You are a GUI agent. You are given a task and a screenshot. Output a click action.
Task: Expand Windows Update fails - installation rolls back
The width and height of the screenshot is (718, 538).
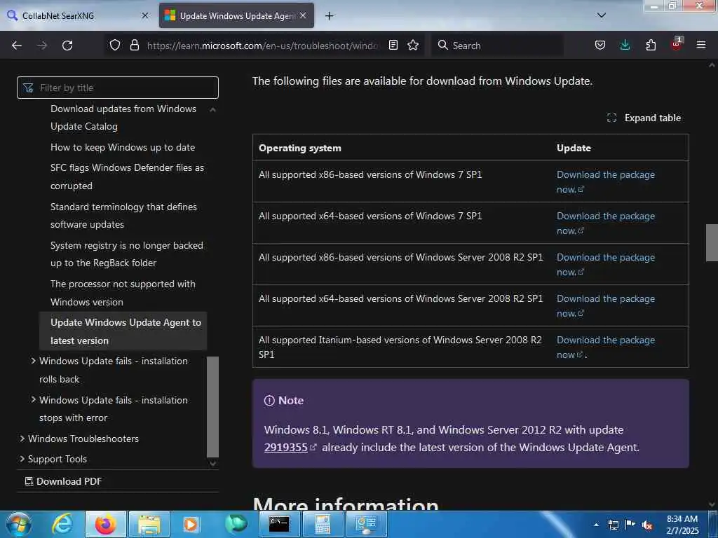pos(114,370)
